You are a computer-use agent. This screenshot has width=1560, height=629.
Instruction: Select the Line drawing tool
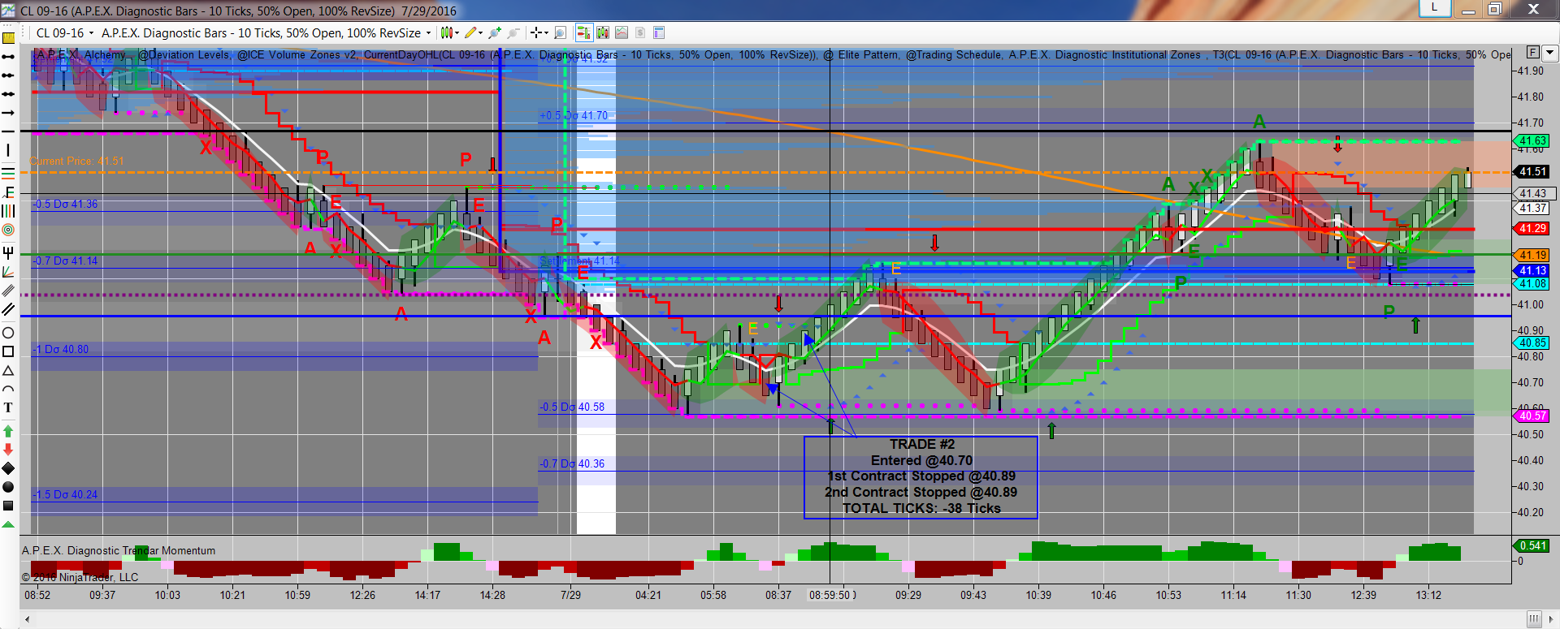pos(8,57)
